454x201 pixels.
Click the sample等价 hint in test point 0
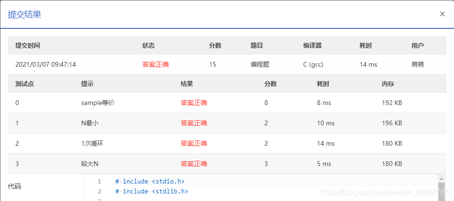pyautogui.click(x=98, y=103)
